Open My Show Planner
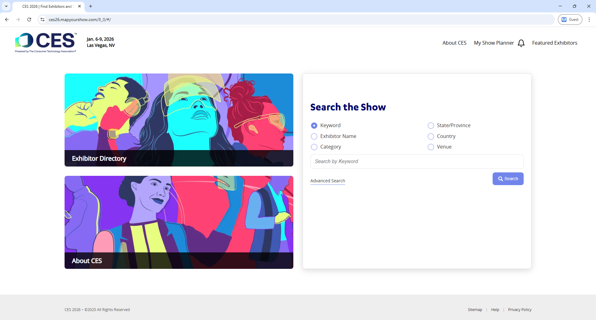This screenshot has width=596, height=320. point(493,43)
